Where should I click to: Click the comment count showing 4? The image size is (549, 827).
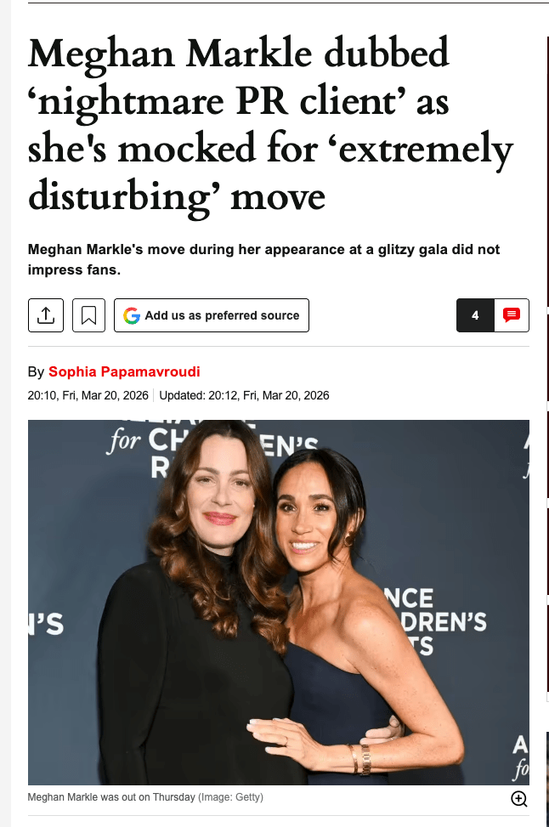click(x=475, y=315)
